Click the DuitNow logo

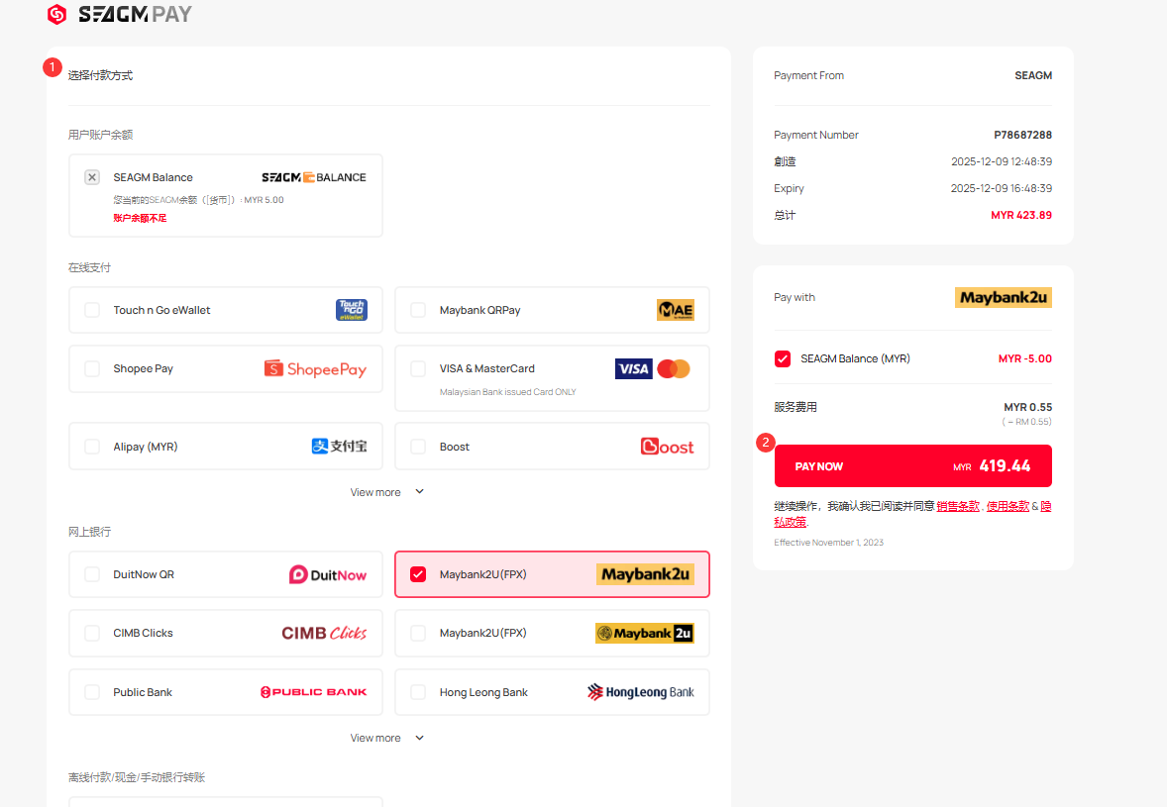pyautogui.click(x=327, y=574)
